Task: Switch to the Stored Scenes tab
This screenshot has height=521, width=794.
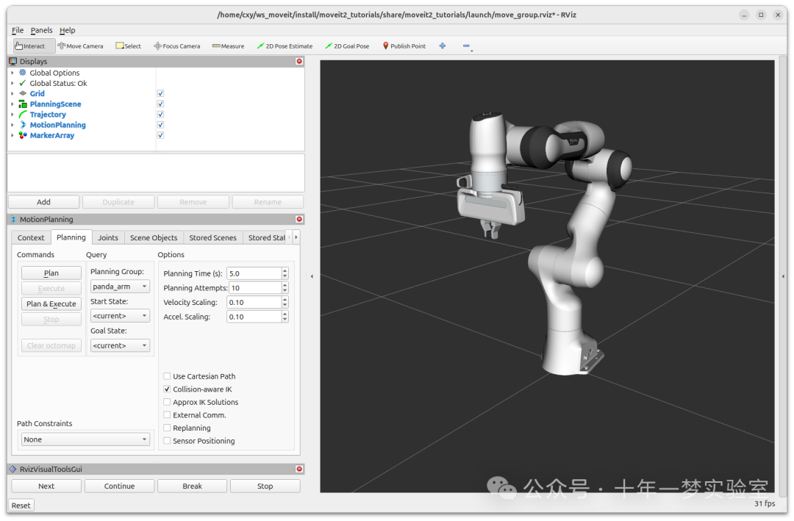Action: (212, 238)
